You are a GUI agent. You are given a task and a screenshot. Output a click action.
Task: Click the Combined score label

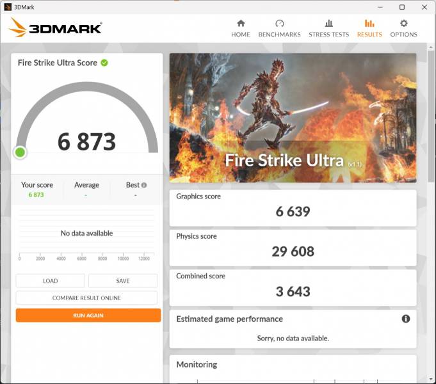click(200, 276)
